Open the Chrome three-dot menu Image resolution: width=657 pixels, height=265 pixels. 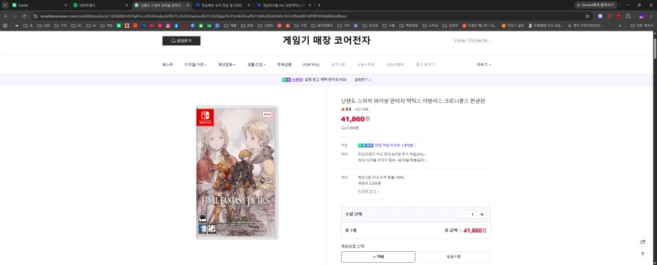[x=651, y=16]
